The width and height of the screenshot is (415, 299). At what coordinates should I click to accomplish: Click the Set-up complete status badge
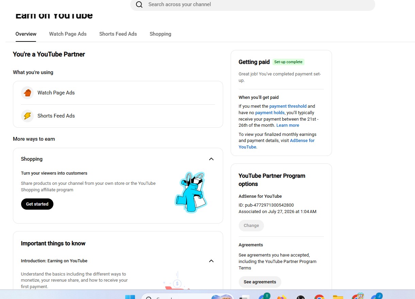click(288, 62)
